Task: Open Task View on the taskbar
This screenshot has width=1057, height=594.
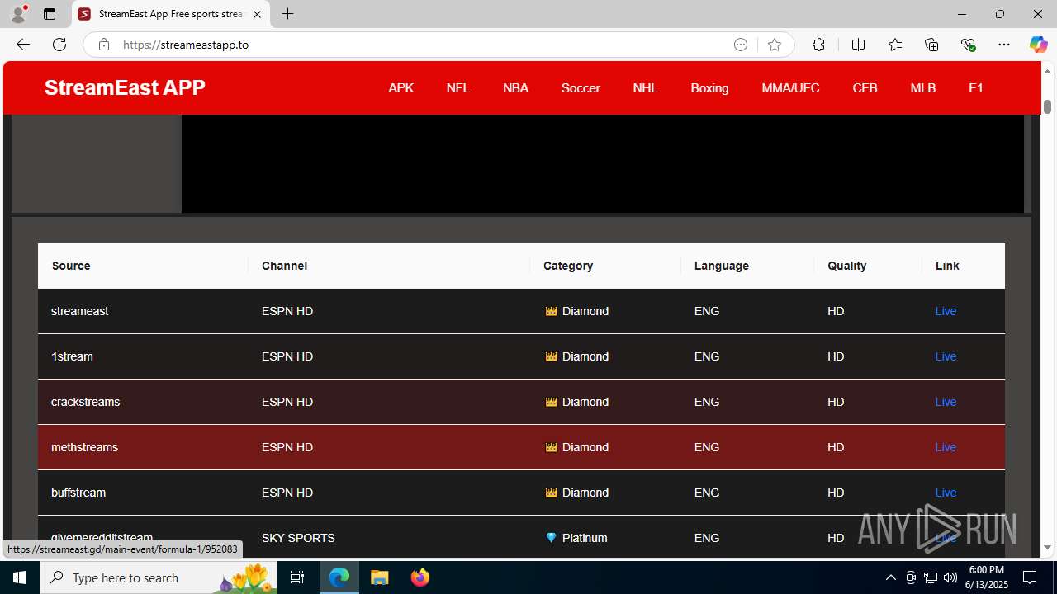Action: click(297, 577)
